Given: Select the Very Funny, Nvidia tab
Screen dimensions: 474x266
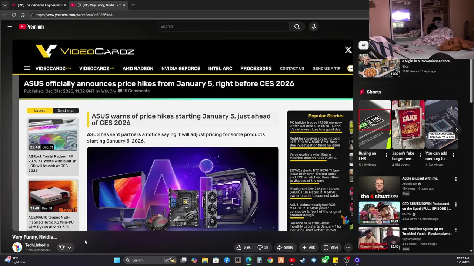Looking at the screenshot, I should coord(99,5).
